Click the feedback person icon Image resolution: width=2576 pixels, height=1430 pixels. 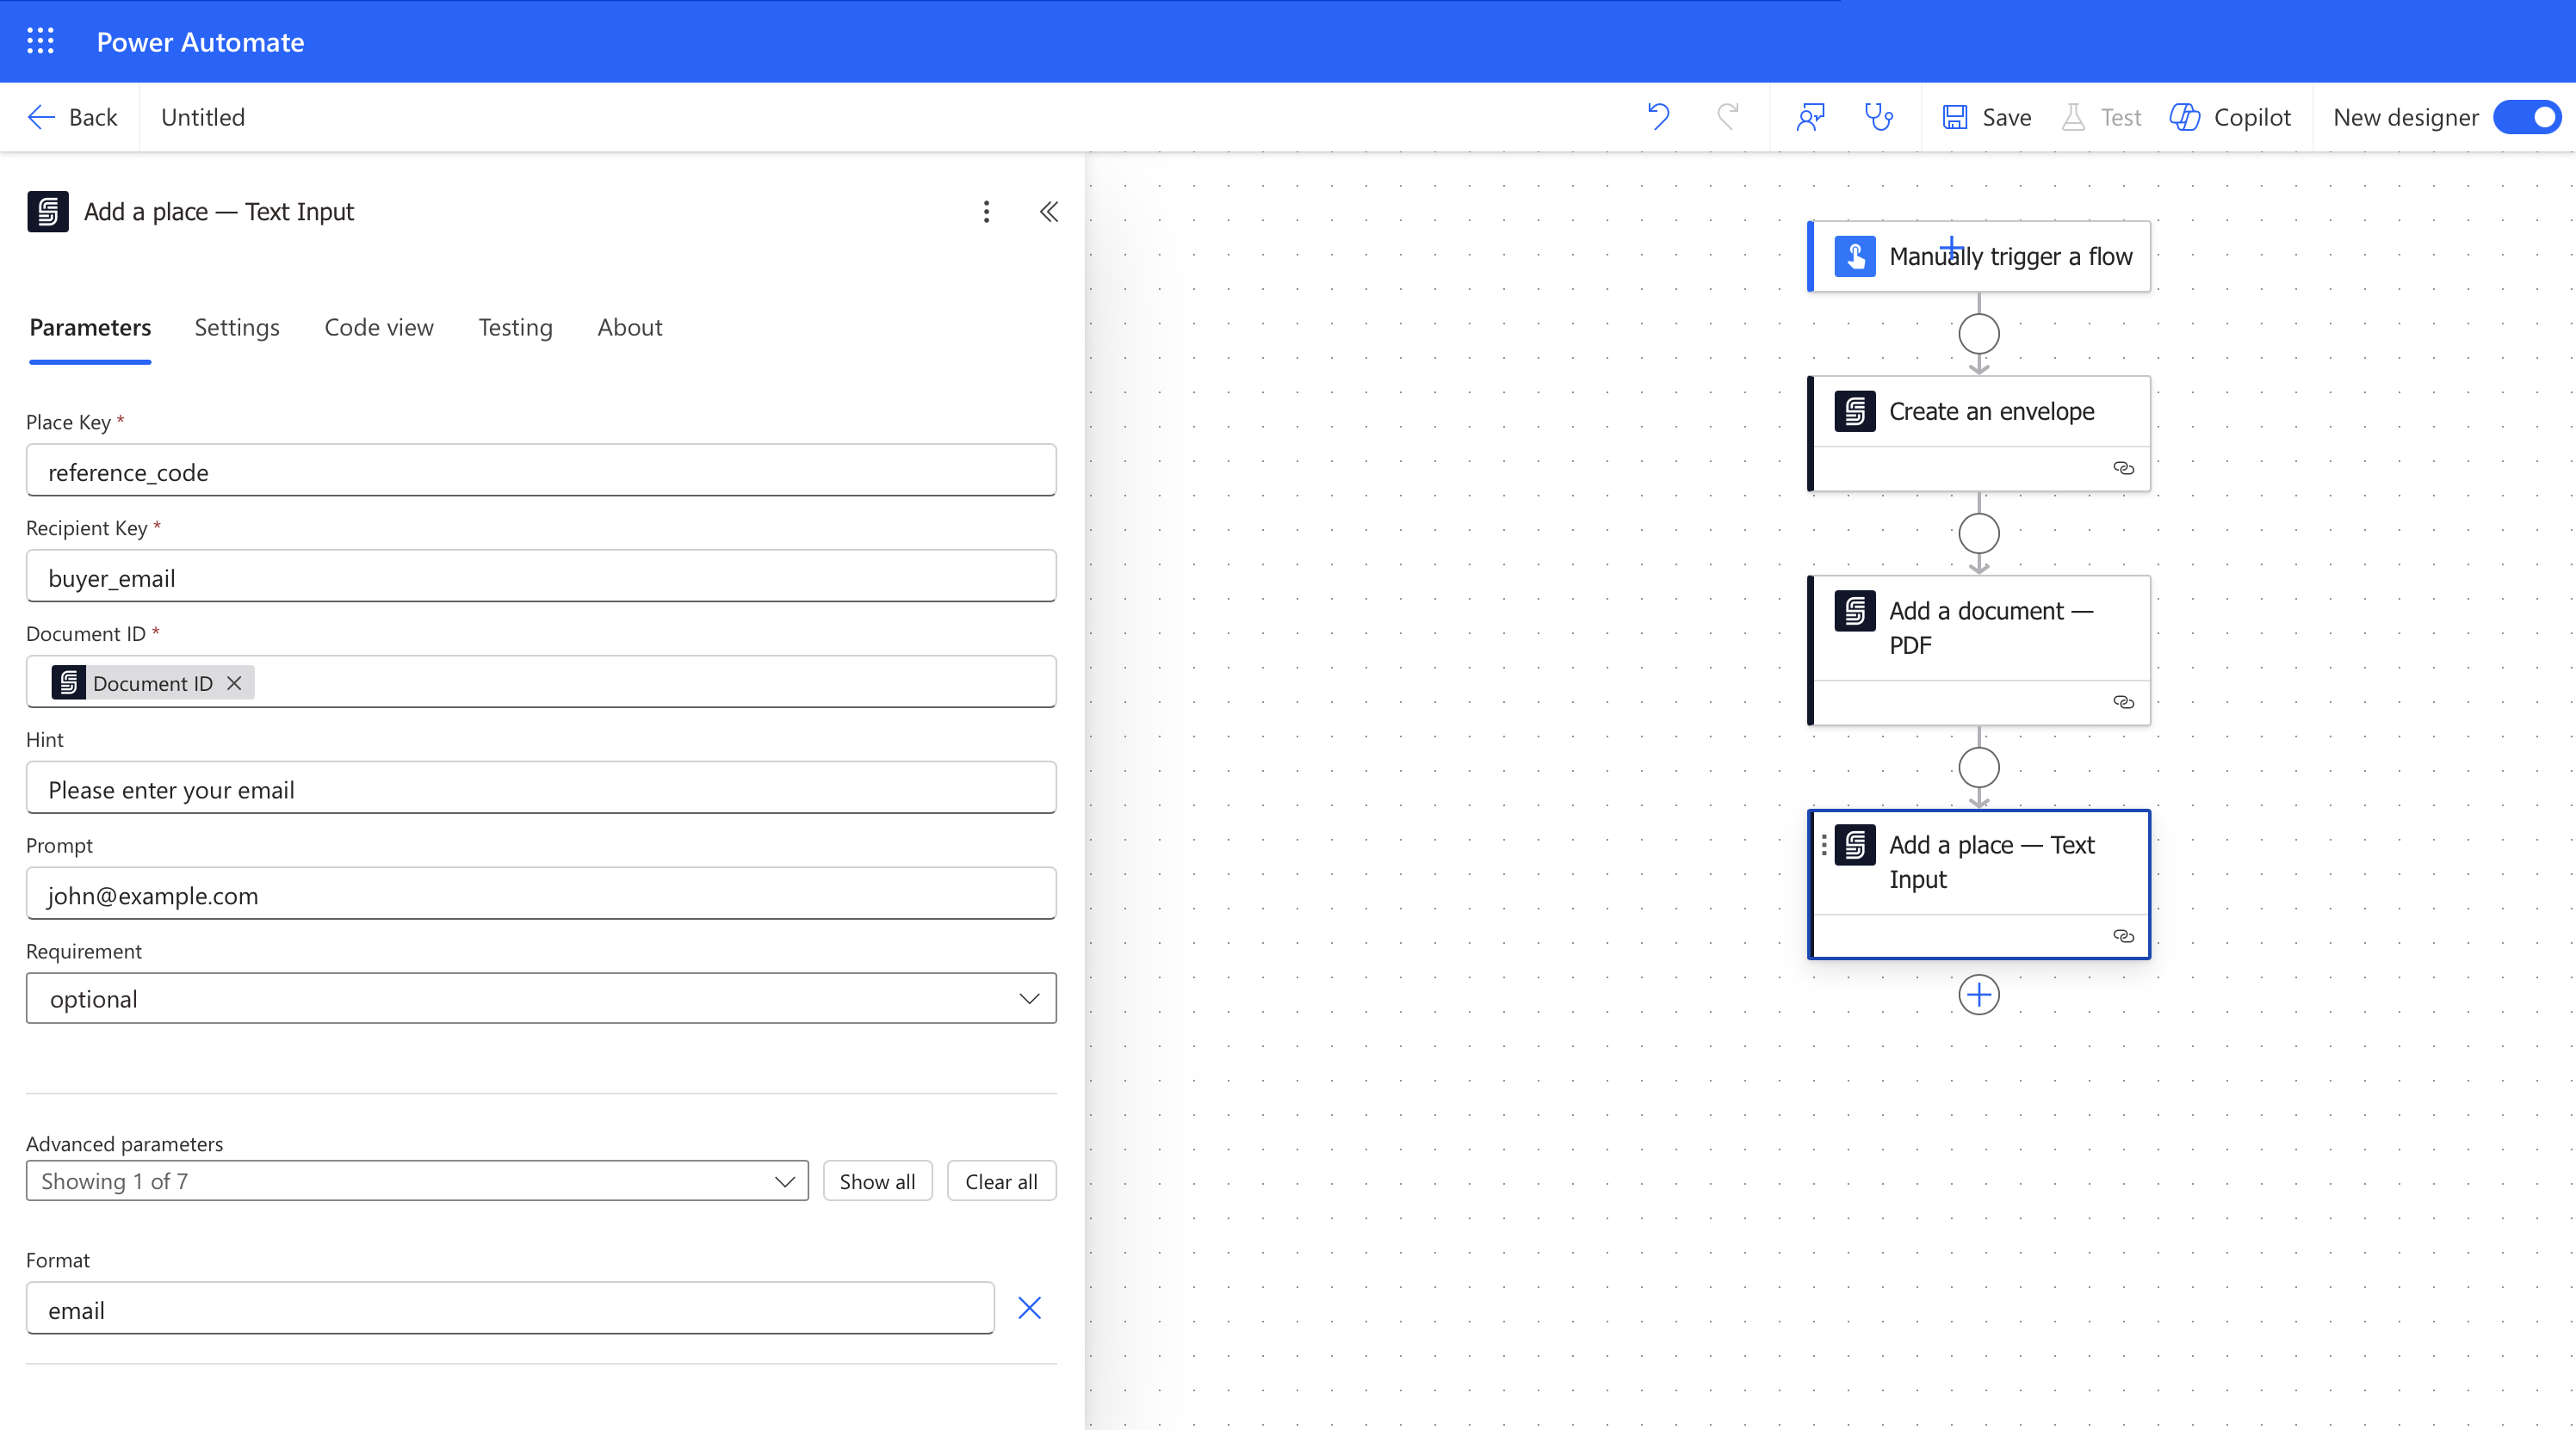(x=1810, y=117)
